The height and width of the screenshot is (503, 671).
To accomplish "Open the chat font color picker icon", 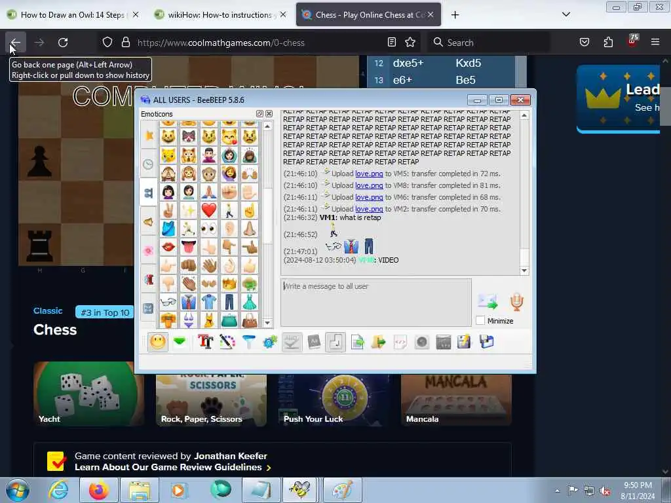I will (227, 342).
